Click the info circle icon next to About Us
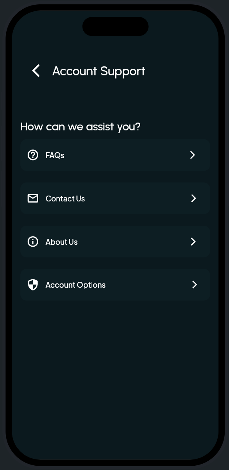The height and width of the screenshot is (470, 229). point(33,242)
